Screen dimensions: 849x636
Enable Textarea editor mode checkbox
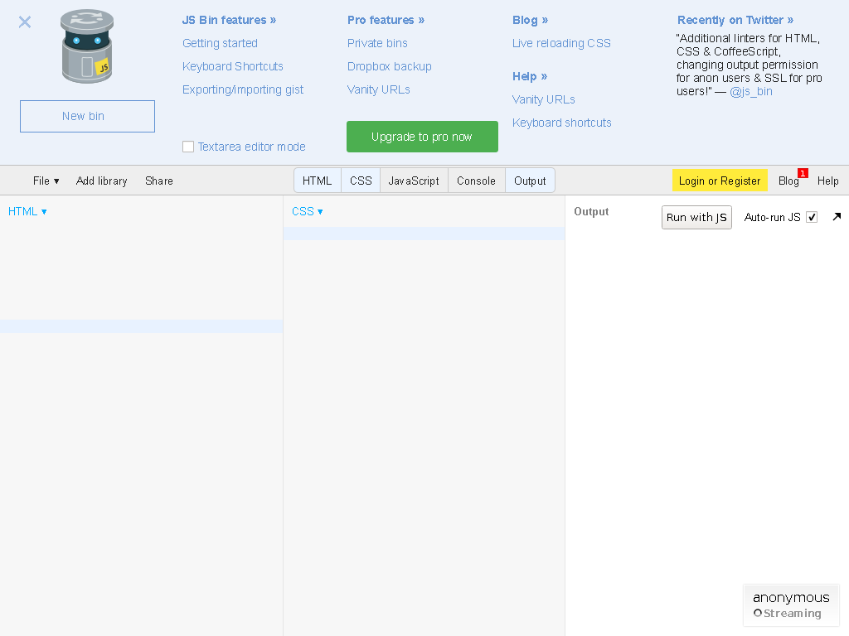[188, 147]
